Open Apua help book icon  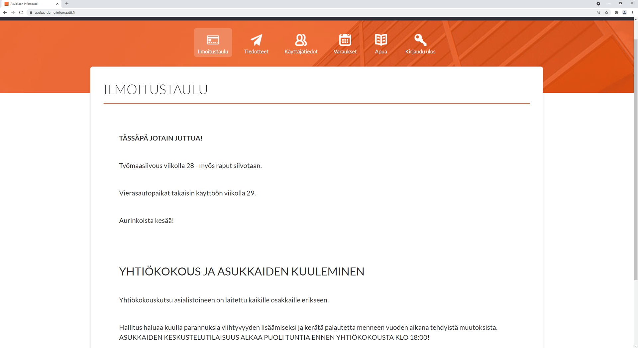click(381, 40)
